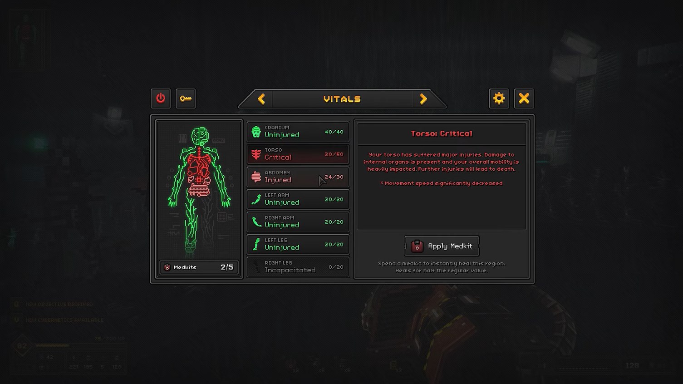Open settings with the gear icon
Image resolution: width=683 pixels, height=384 pixels.
point(499,98)
